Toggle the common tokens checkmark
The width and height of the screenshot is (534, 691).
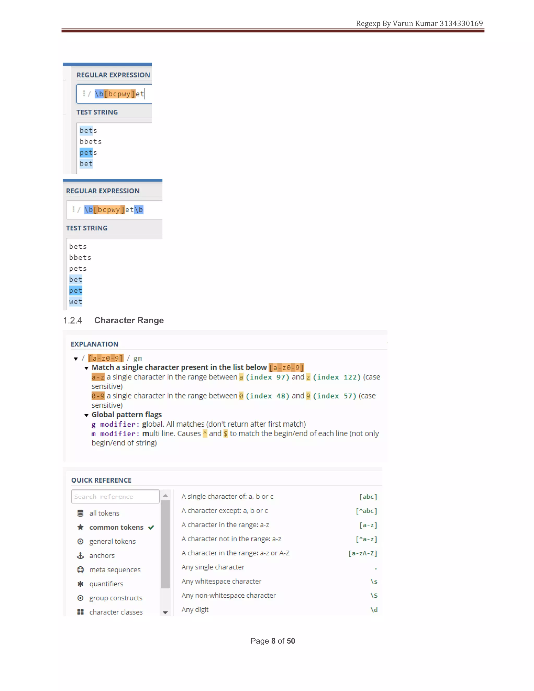point(151,527)
